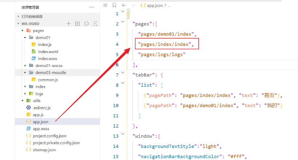
Task: Refresh the WX-VIDEO file explorer
Action: tap(87, 24)
